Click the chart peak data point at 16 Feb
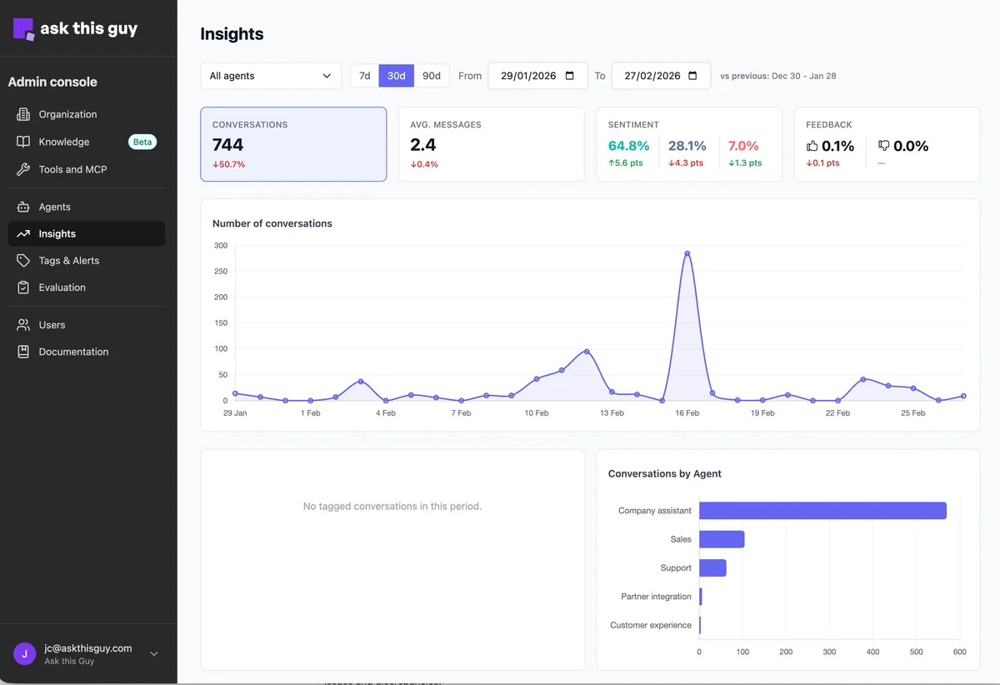1000x685 pixels. tap(687, 253)
